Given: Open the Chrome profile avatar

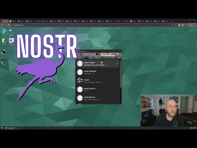Looking at the screenshot, I should click(x=186, y=25).
